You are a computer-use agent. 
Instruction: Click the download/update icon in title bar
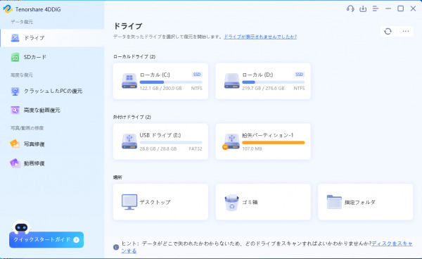click(x=363, y=8)
